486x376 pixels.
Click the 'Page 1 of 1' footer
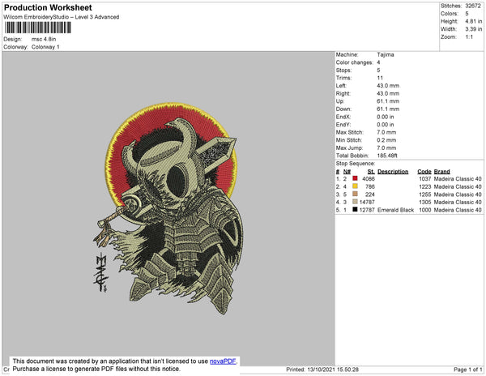point(468,370)
